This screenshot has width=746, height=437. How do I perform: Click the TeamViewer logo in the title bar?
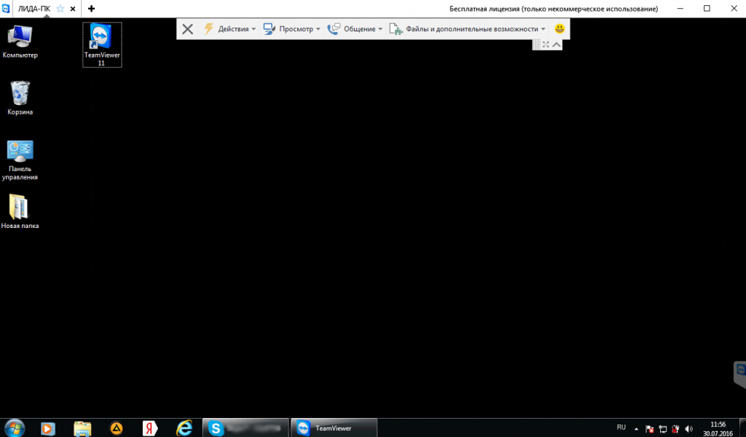coord(5,9)
